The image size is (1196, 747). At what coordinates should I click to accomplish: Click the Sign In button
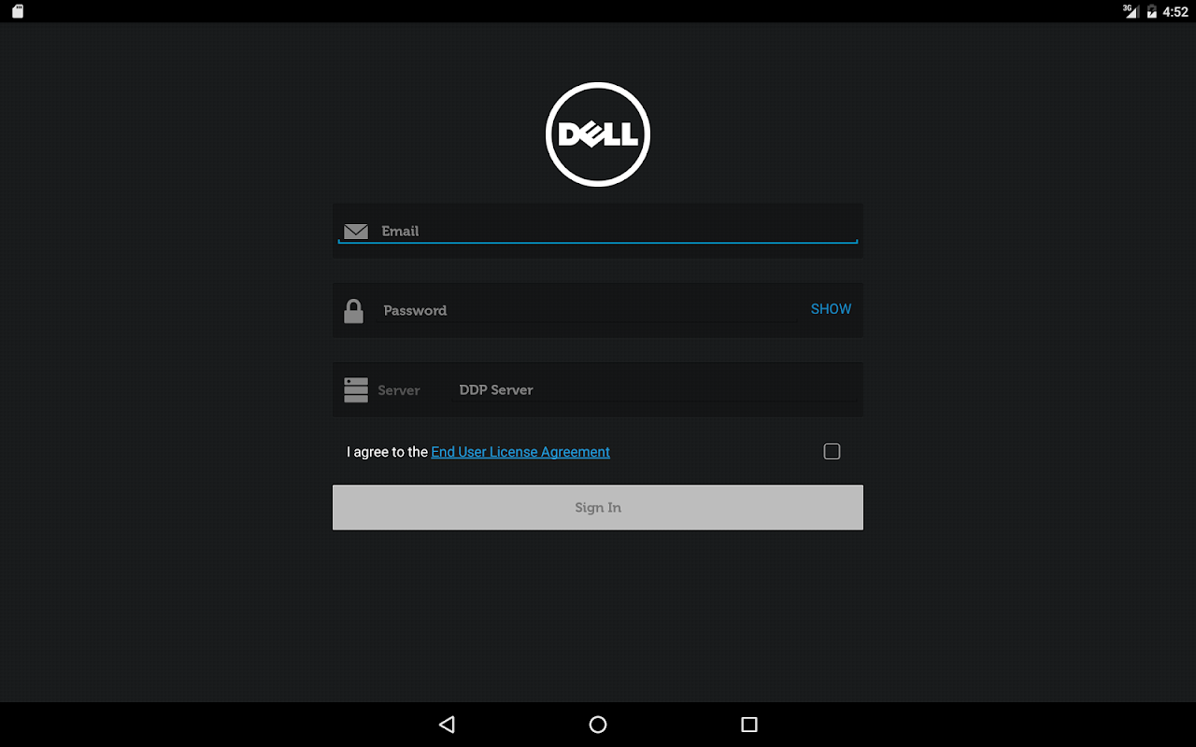click(598, 507)
